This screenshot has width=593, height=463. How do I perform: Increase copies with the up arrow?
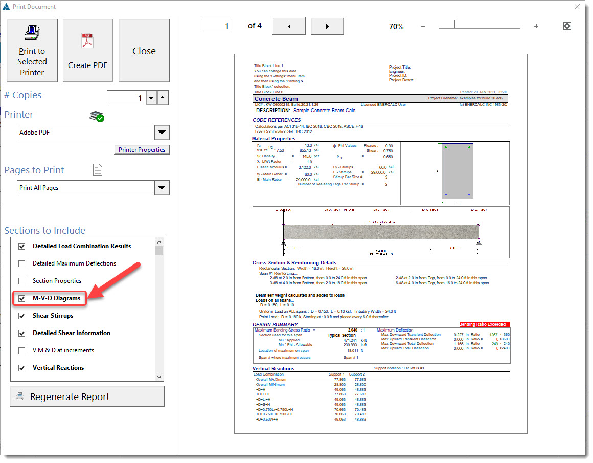click(x=162, y=98)
